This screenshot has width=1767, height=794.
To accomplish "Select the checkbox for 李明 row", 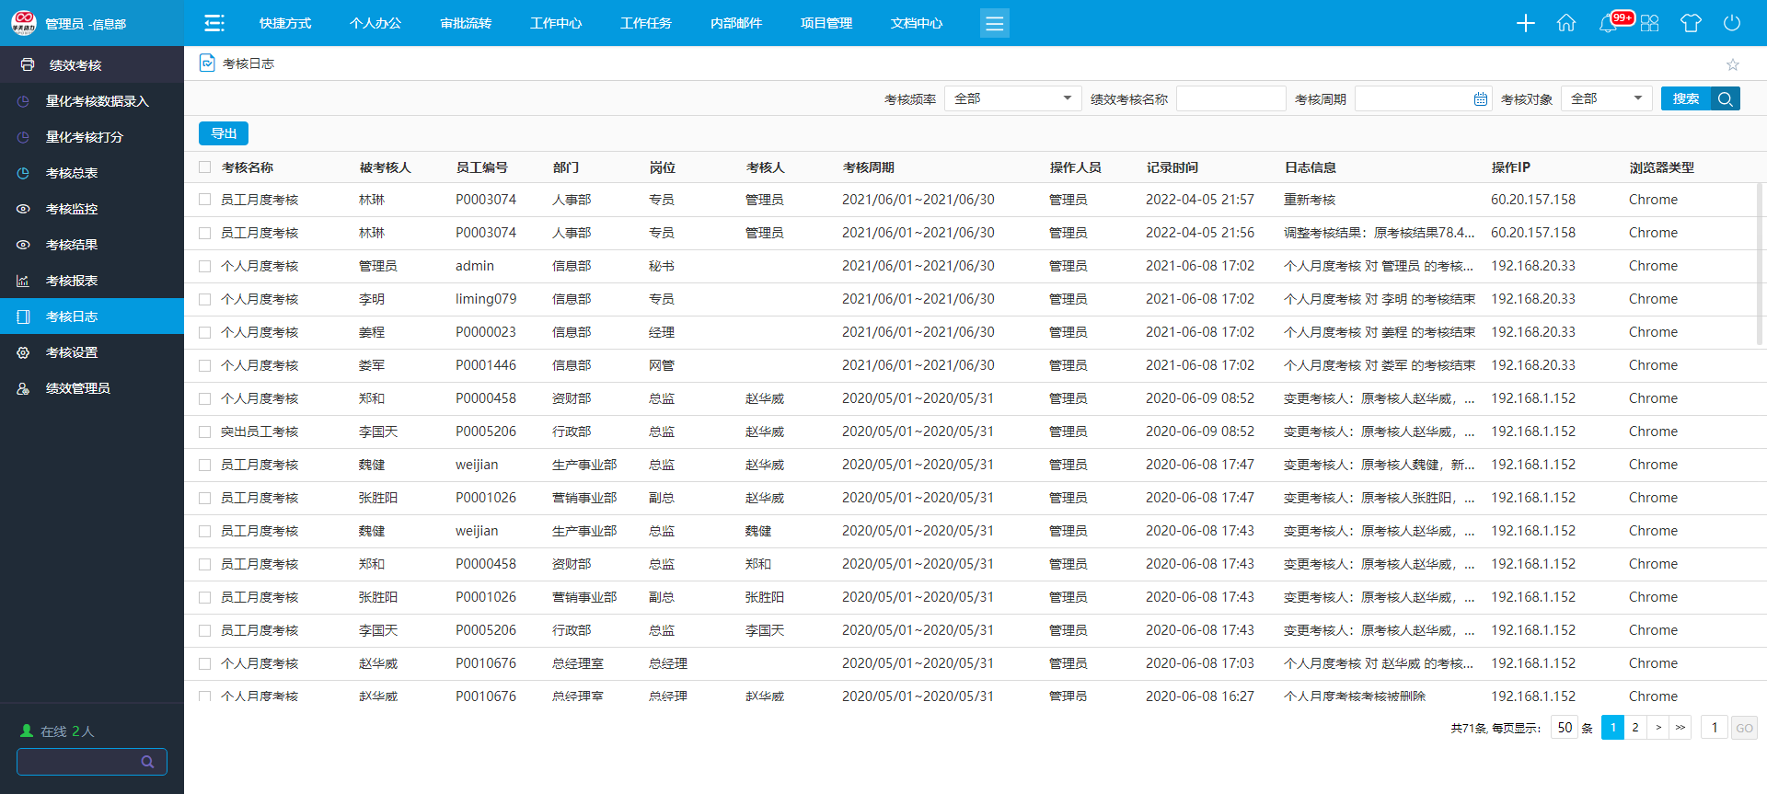I will [204, 299].
